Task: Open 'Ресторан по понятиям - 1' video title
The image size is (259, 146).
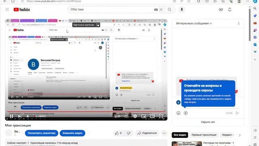Action: coord(219,143)
